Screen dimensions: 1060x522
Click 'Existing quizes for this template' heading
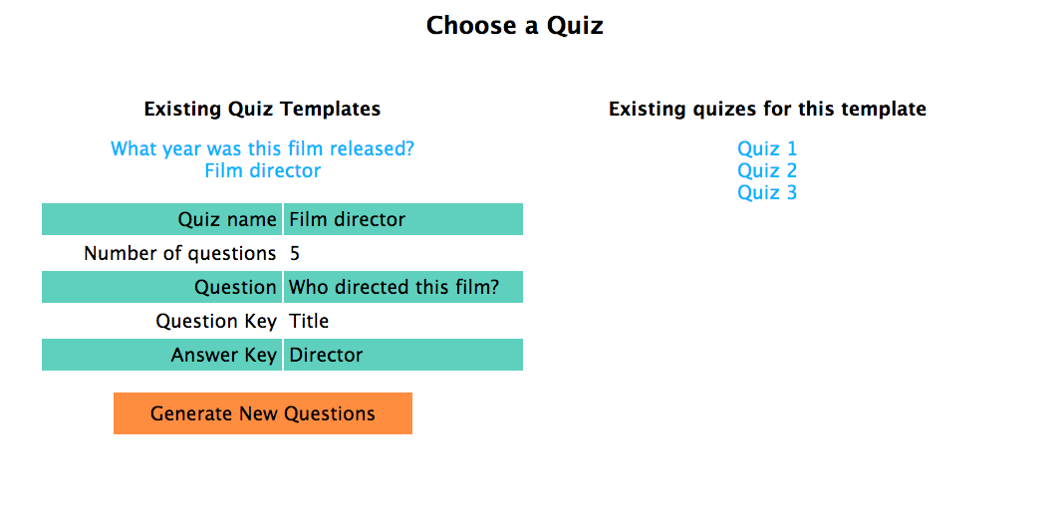[767, 109]
